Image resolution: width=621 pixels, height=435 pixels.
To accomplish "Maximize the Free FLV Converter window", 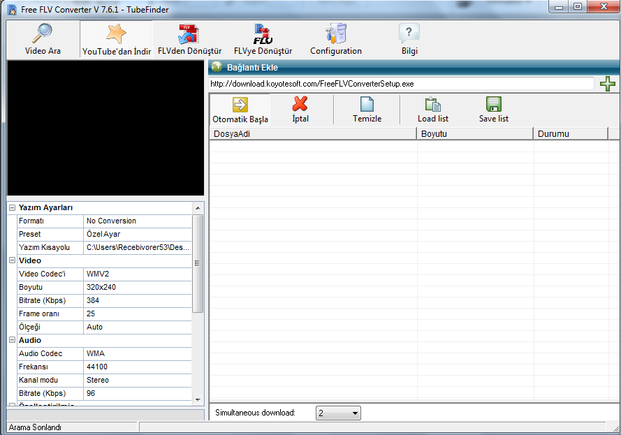I will click(578, 7).
